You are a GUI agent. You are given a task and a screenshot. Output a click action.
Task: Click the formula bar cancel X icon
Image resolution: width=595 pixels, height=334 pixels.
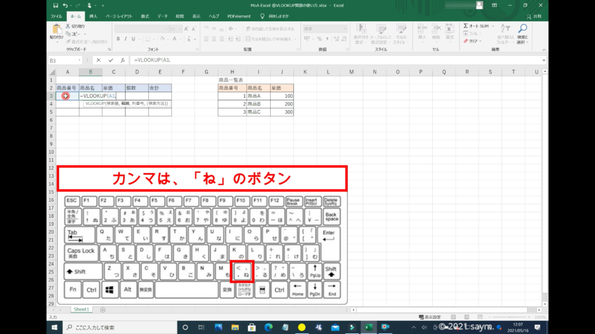[99, 60]
